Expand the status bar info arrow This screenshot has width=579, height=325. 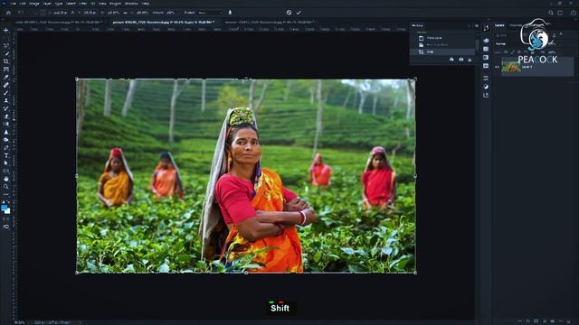[x=81, y=322]
